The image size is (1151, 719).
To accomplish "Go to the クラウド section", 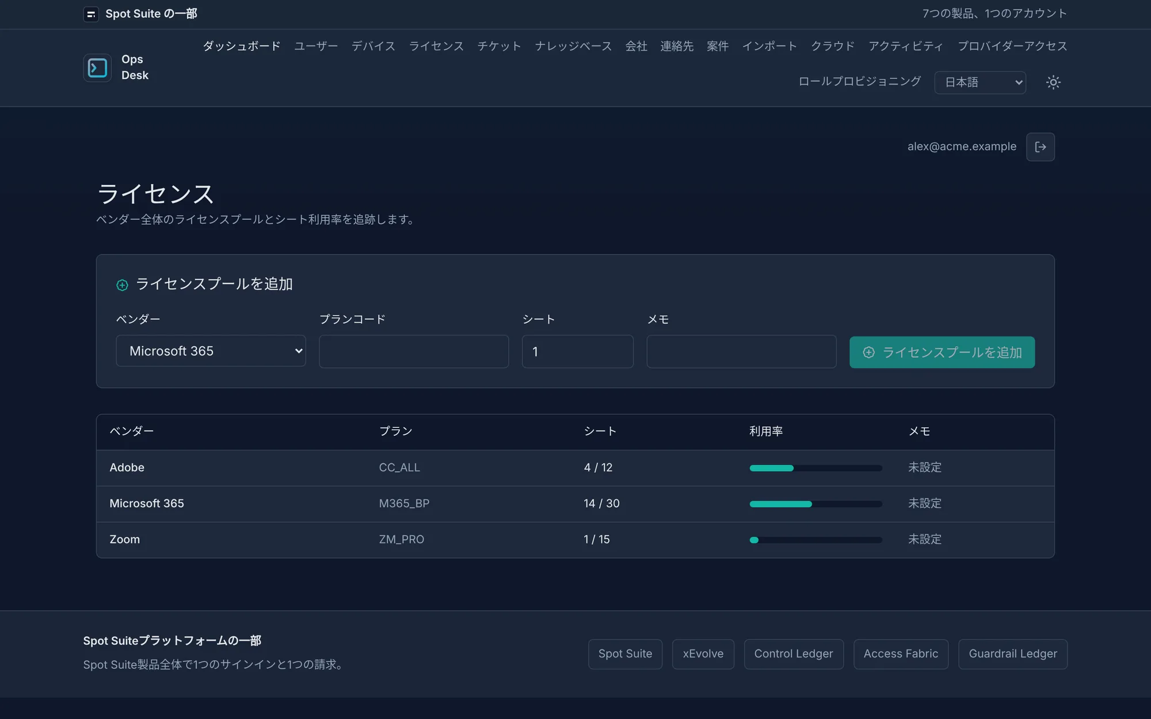I will [x=833, y=46].
